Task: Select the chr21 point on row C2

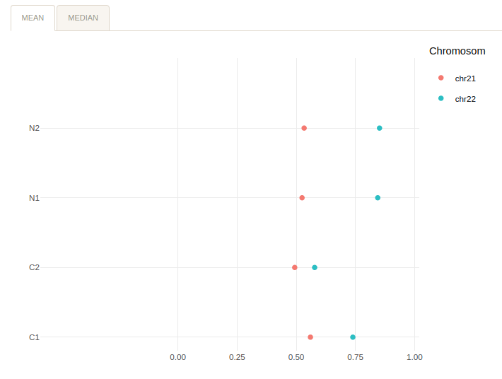Action: click(x=295, y=267)
